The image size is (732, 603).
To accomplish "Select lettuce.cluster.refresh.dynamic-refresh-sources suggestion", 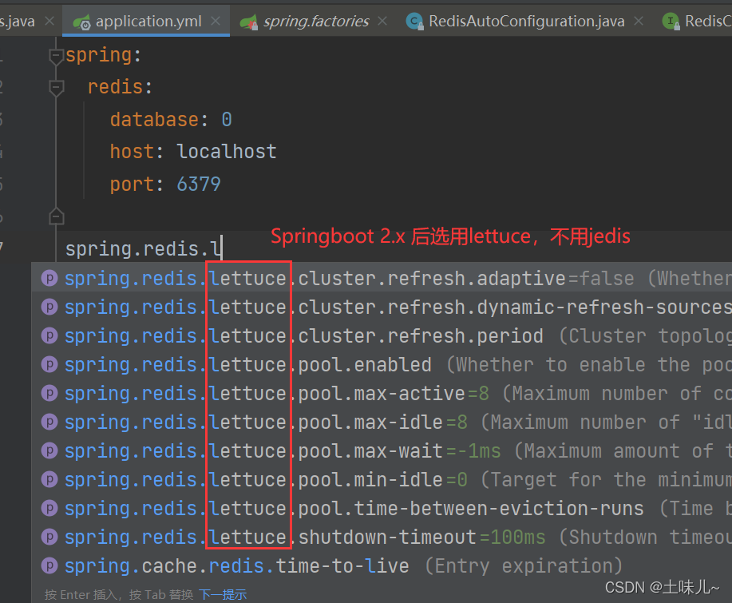I will [382, 307].
